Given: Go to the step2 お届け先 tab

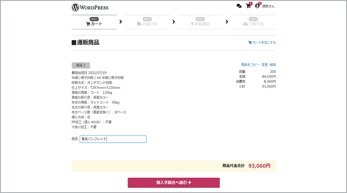Looking at the screenshot, I should click(x=147, y=22).
